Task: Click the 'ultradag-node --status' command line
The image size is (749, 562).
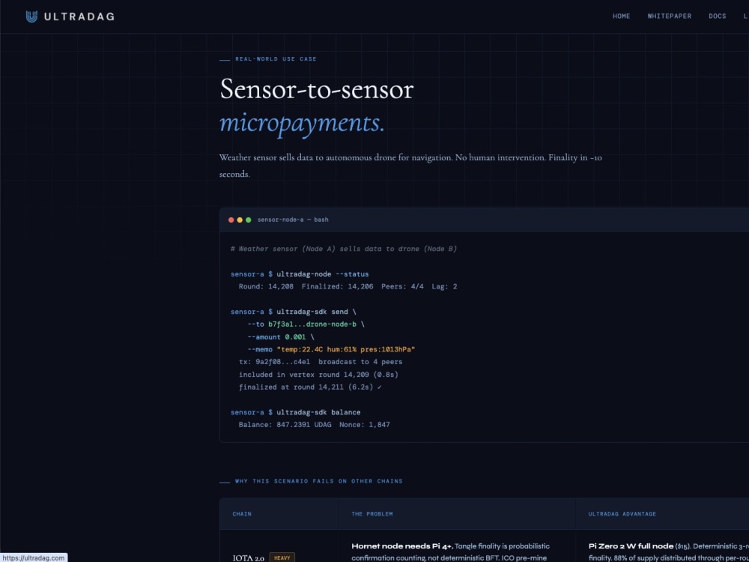Action: coord(300,274)
